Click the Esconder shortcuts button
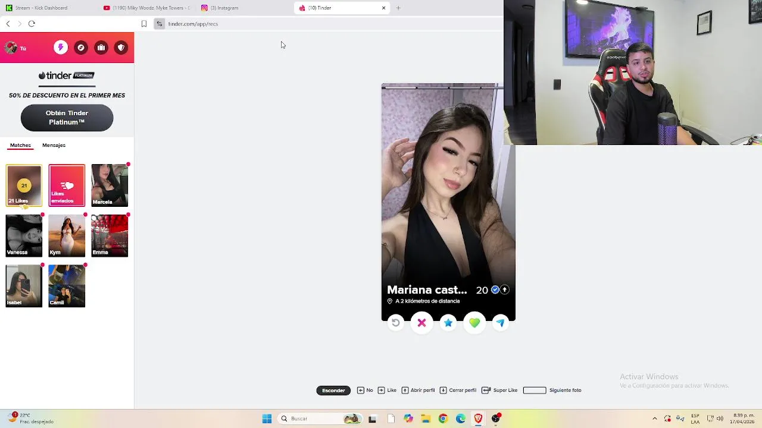The width and height of the screenshot is (762, 428). click(333, 390)
